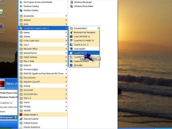
Task: Click the Bitstream Font Navigator icon
Action: tap(71, 32)
